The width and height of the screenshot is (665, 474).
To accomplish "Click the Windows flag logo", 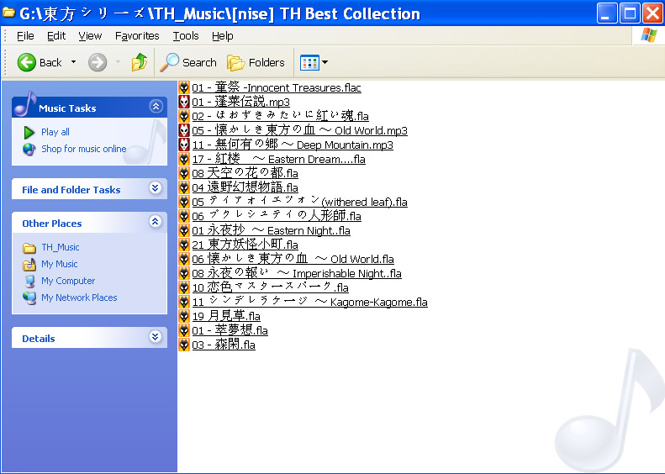I will pyautogui.click(x=648, y=35).
